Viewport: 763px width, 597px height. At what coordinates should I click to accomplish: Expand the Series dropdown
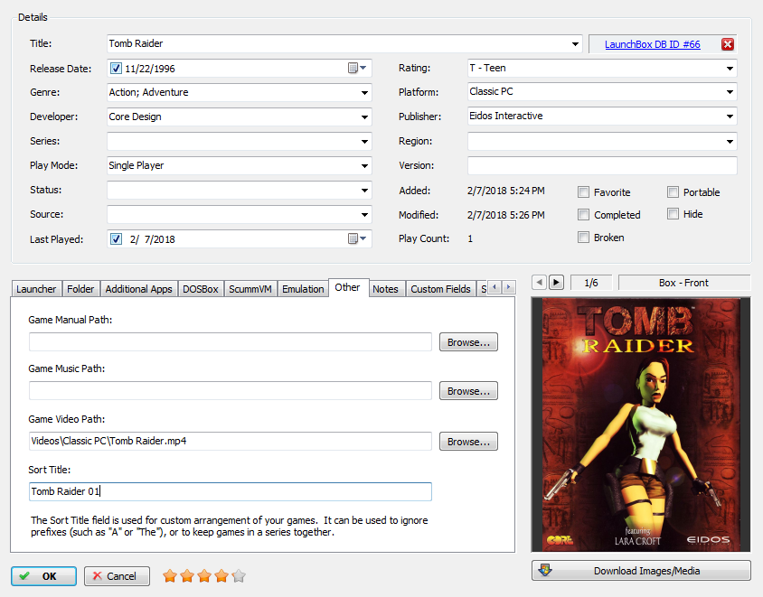coord(364,142)
